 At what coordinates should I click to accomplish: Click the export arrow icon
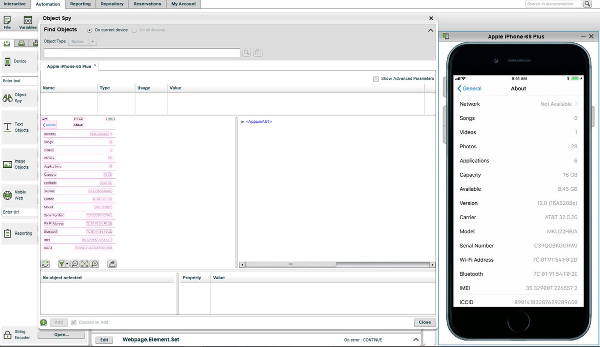[112, 264]
